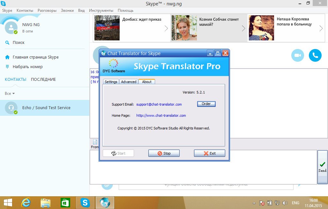The image size is (328, 209).
Task: Stop the translator with the Stop button
Action: point(164,153)
